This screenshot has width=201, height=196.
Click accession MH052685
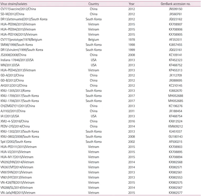pos(176,101)
